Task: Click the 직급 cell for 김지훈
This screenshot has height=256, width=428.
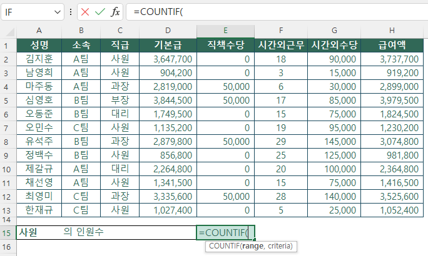Action: tap(120, 59)
